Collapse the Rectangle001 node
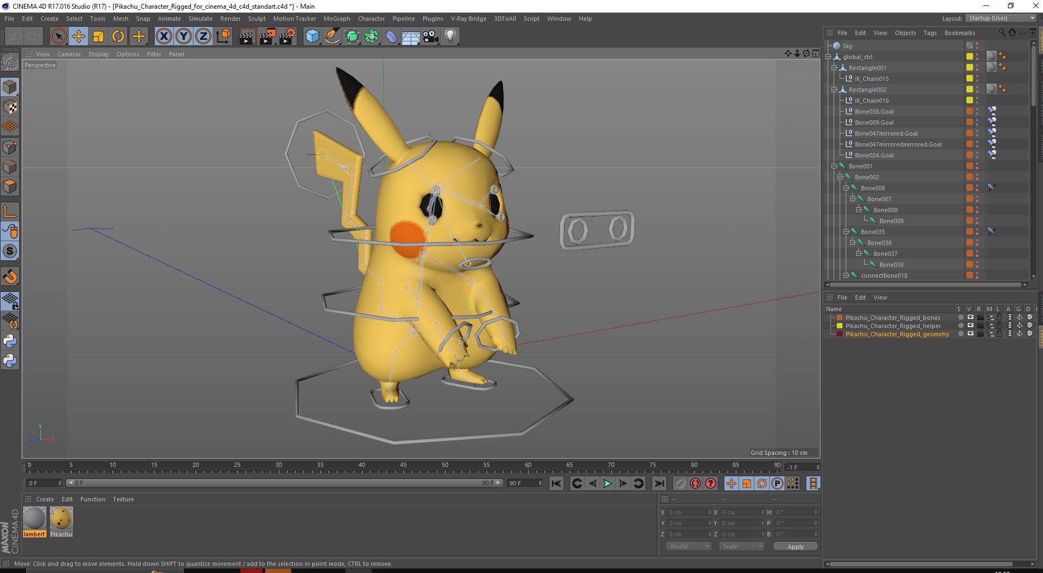The width and height of the screenshot is (1043, 573). 834,68
